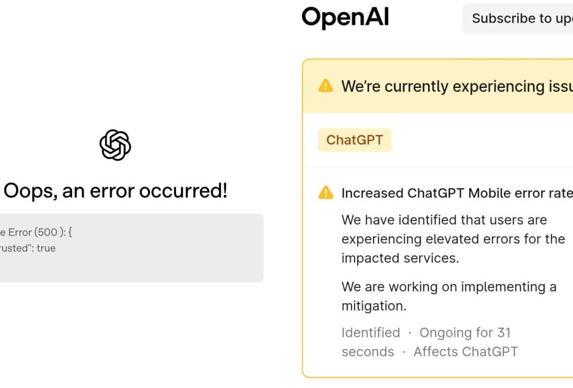Click the "Oops, an error occurred!" heading
The height and width of the screenshot is (388, 573).
coord(115,191)
